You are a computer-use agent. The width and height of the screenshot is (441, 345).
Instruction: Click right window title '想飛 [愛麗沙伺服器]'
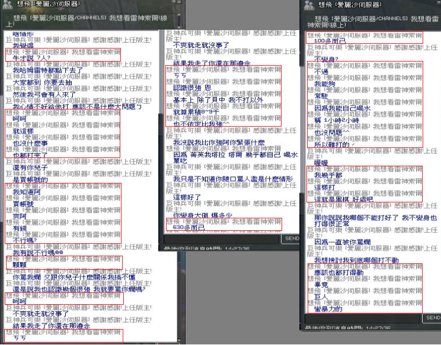350,5
